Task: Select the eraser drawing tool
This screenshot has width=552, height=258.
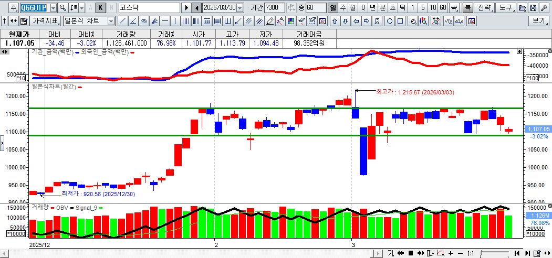Action: [x=270, y=21]
